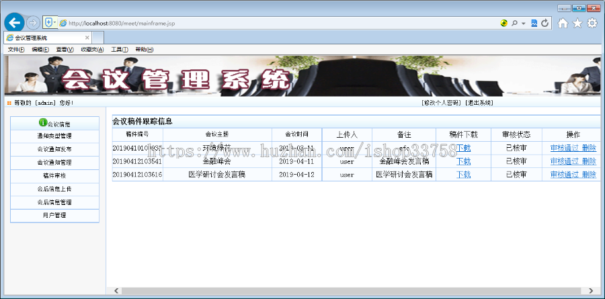
Task: Open the Favorites star icon
Action: [x=577, y=24]
